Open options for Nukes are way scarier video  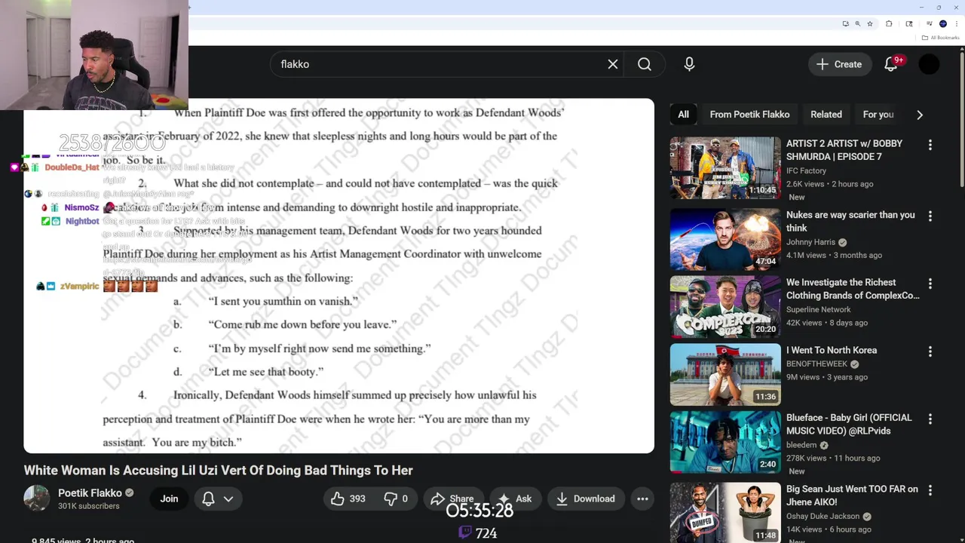click(930, 216)
